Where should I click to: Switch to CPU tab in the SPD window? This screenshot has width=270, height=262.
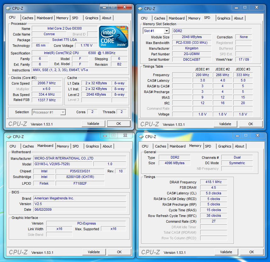[144, 18]
